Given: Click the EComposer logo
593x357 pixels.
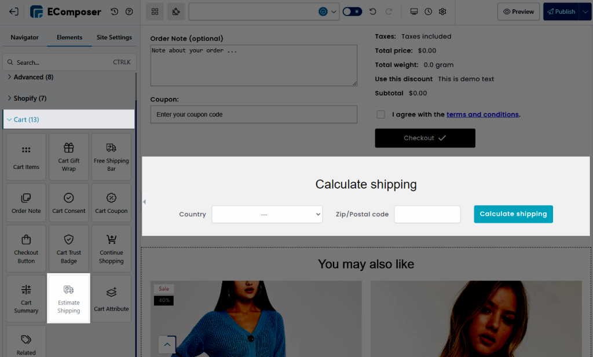Looking at the screenshot, I should (66, 12).
